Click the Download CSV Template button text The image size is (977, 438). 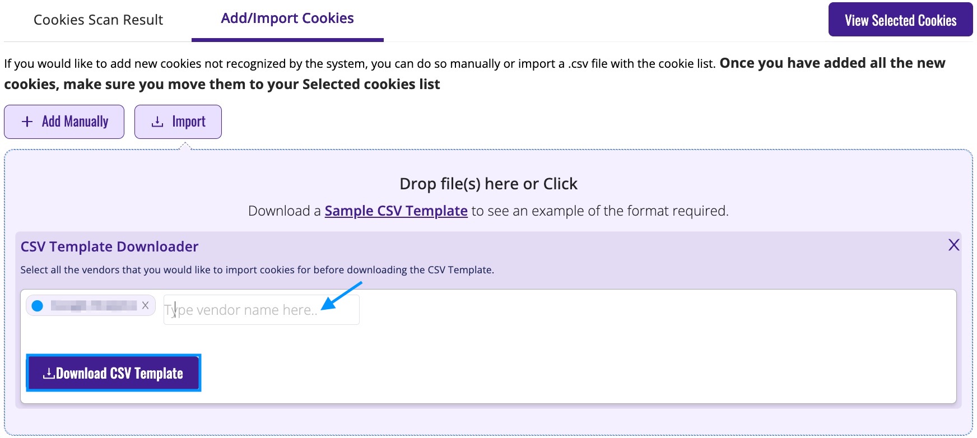pyautogui.click(x=119, y=373)
